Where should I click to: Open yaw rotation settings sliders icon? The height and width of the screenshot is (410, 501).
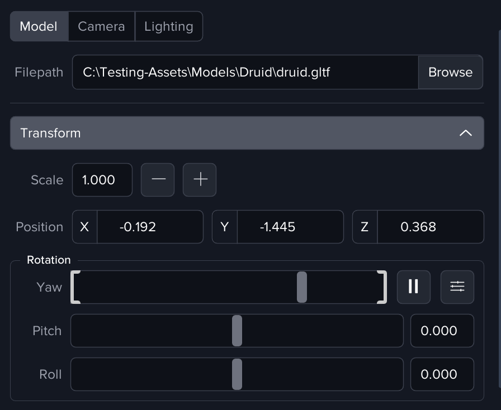457,287
